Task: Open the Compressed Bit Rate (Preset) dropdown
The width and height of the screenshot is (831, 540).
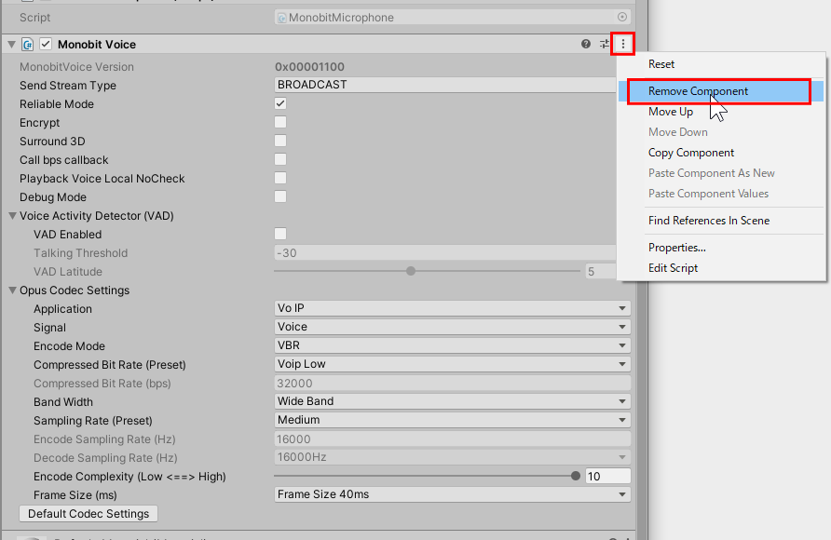Action: click(x=453, y=364)
